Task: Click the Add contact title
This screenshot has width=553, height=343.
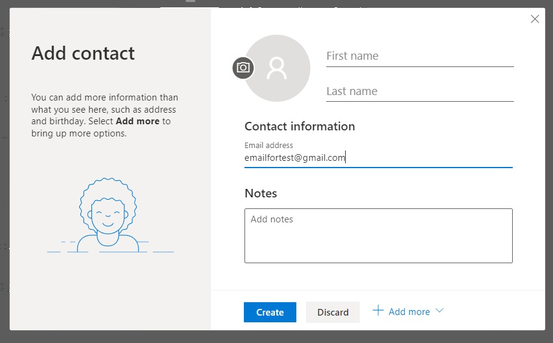Action: pyautogui.click(x=83, y=53)
